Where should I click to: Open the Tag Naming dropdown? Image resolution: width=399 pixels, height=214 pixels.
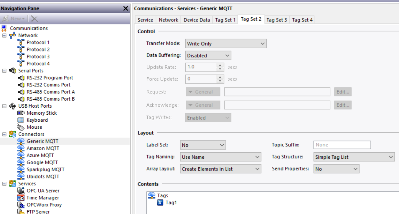(221, 157)
